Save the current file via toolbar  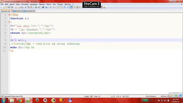tap(9, 7)
